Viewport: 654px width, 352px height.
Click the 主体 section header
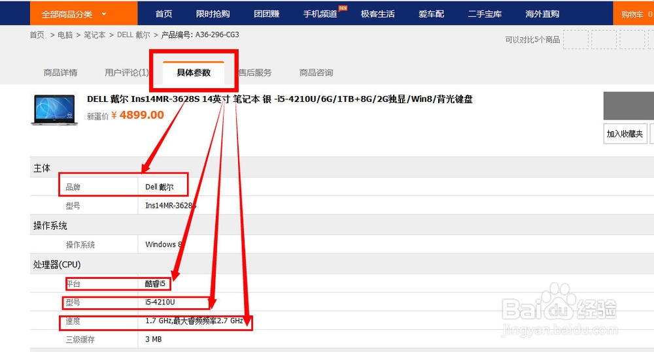42,168
